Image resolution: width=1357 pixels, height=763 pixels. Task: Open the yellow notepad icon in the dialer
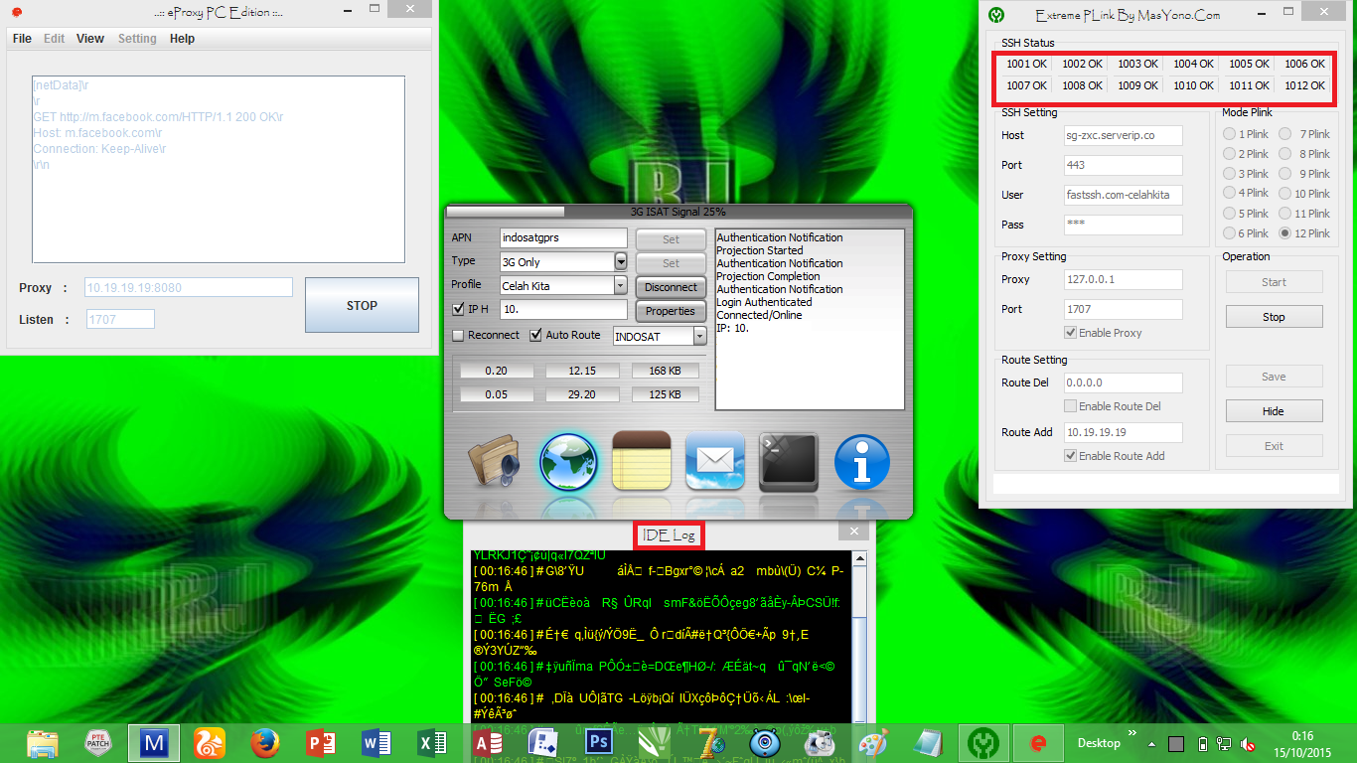click(x=642, y=461)
